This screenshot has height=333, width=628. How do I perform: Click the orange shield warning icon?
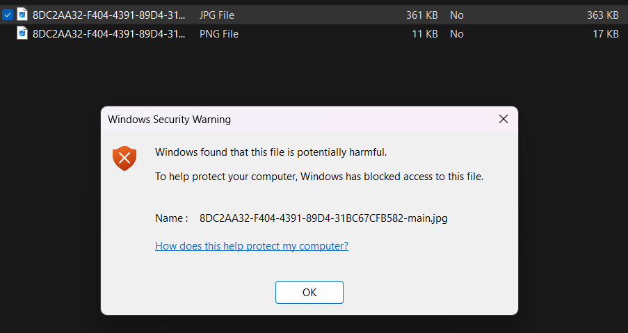coord(124,159)
